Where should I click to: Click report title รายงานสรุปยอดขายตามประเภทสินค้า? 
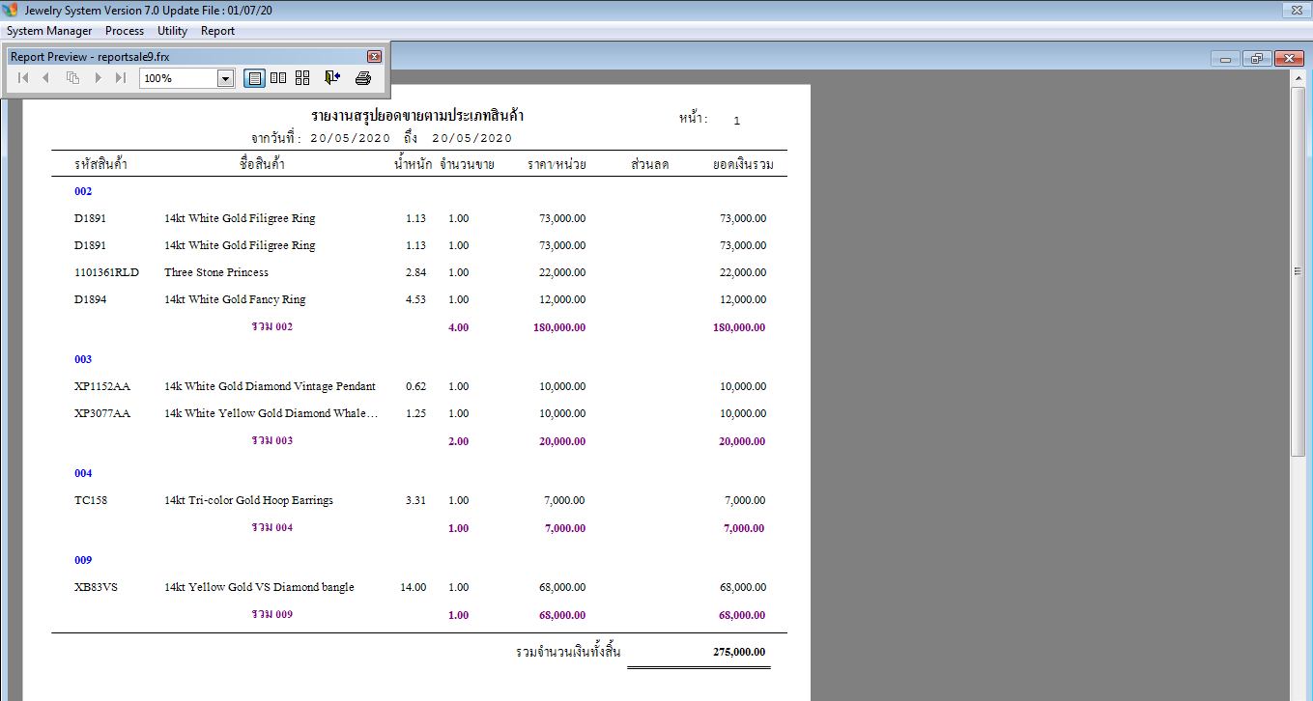(x=417, y=117)
